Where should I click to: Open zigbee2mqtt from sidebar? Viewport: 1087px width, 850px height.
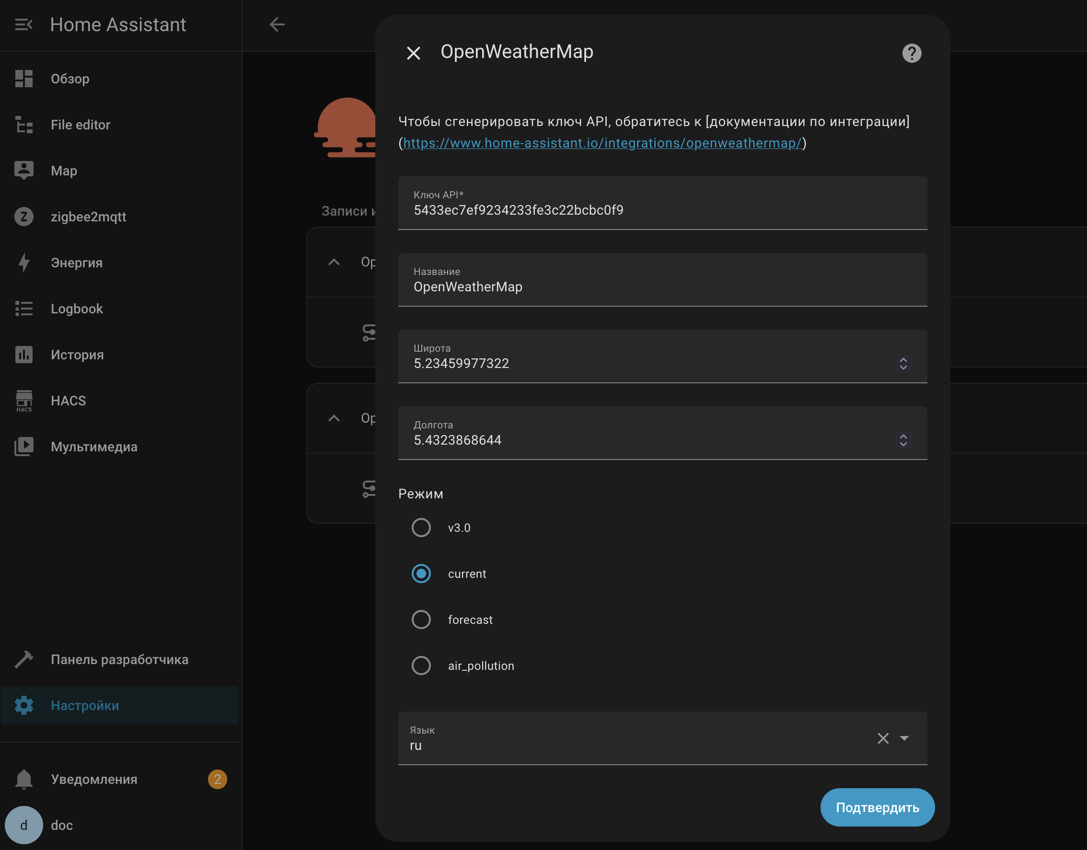pos(88,217)
